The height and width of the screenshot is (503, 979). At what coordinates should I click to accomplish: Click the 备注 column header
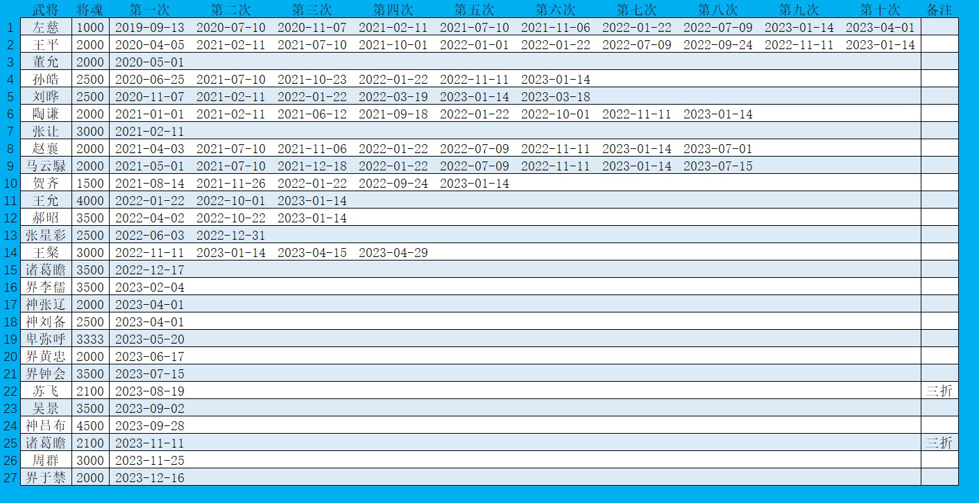click(939, 10)
